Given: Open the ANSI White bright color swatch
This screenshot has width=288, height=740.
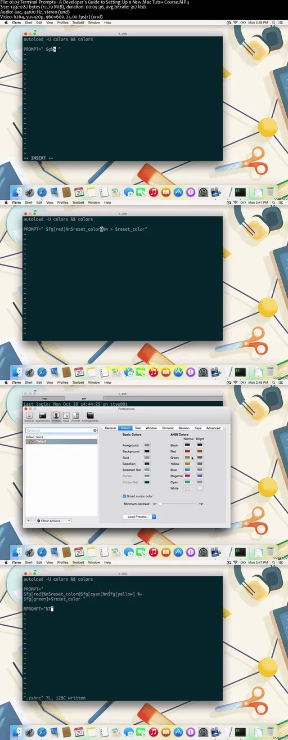Looking at the screenshot, I should tap(200, 488).
